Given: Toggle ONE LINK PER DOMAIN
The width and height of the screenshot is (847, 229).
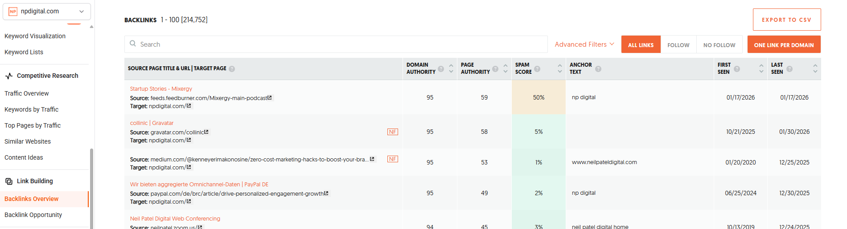Looking at the screenshot, I should 784,44.
